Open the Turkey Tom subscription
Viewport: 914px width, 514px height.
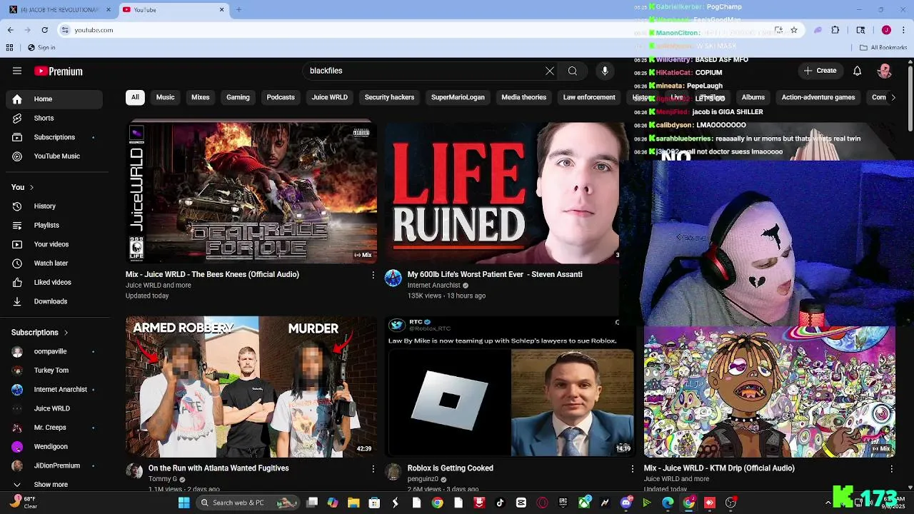click(54, 371)
